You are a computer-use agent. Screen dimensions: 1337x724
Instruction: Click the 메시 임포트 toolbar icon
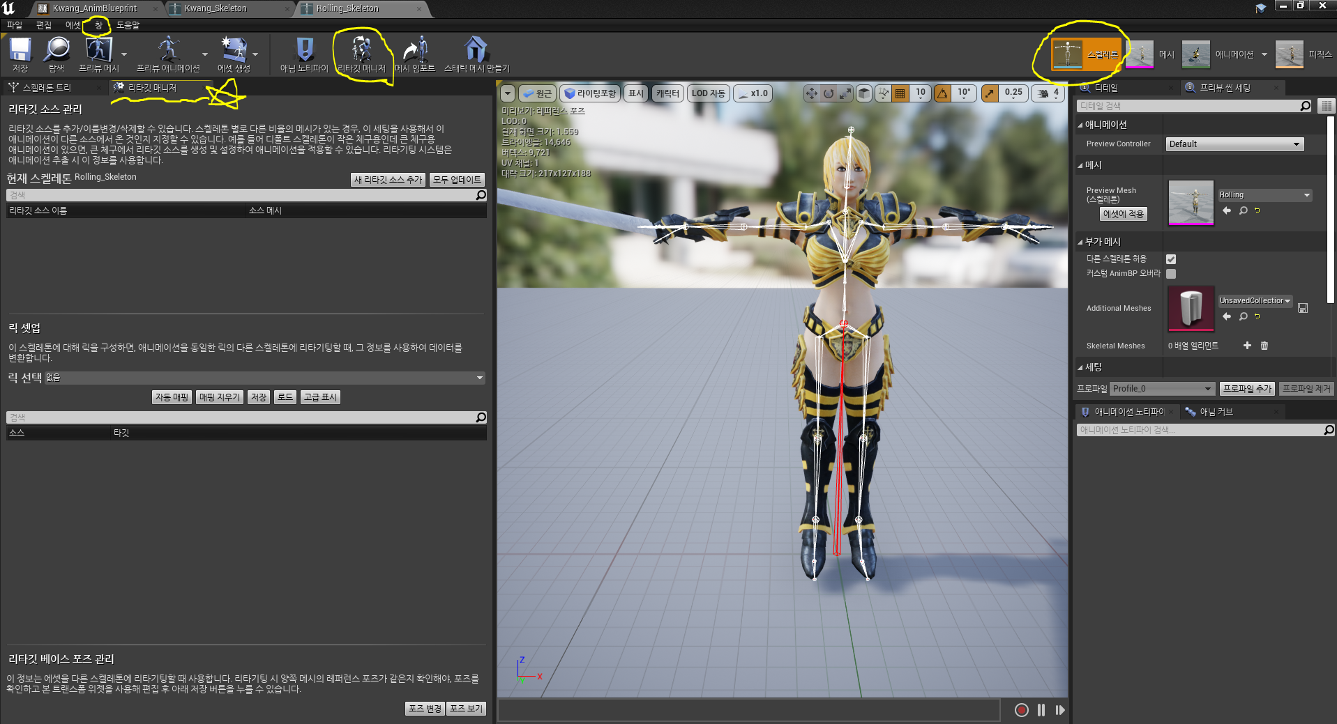point(415,49)
